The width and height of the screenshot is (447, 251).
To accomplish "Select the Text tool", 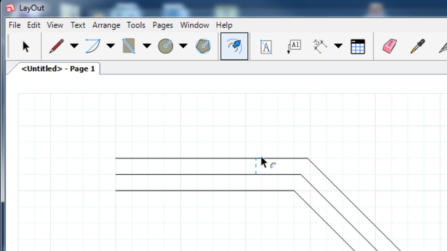I will click(266, 46).
